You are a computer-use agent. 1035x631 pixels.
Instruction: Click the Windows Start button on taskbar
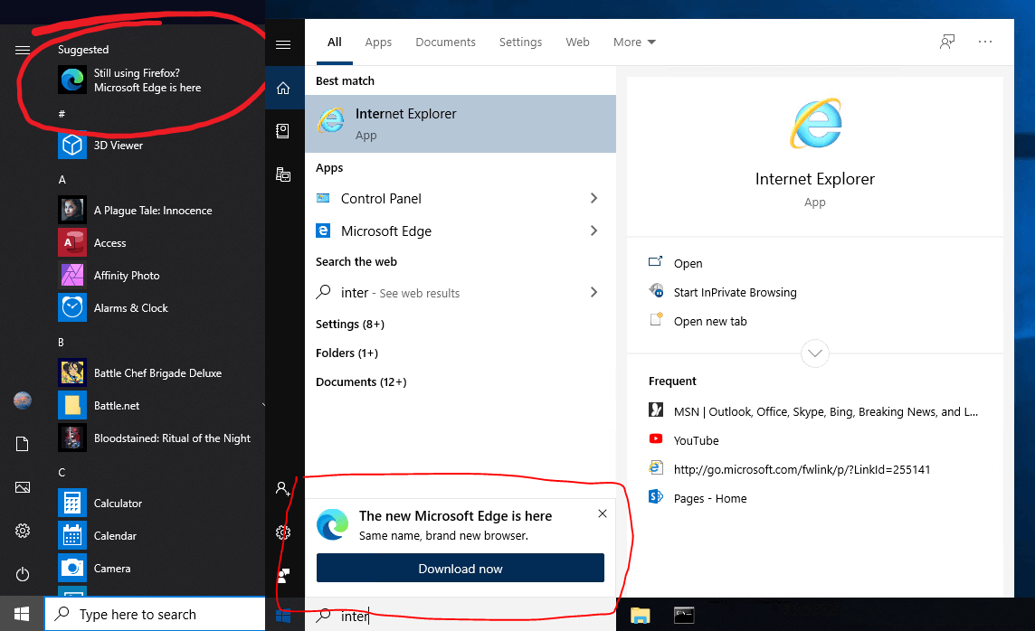click(22, 614)
